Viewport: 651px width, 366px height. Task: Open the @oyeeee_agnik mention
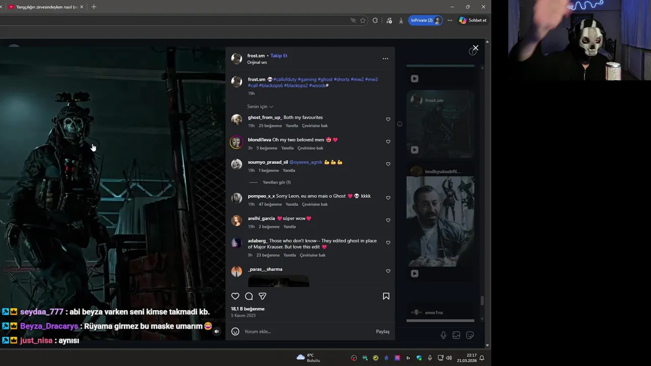tap(306, 162)
